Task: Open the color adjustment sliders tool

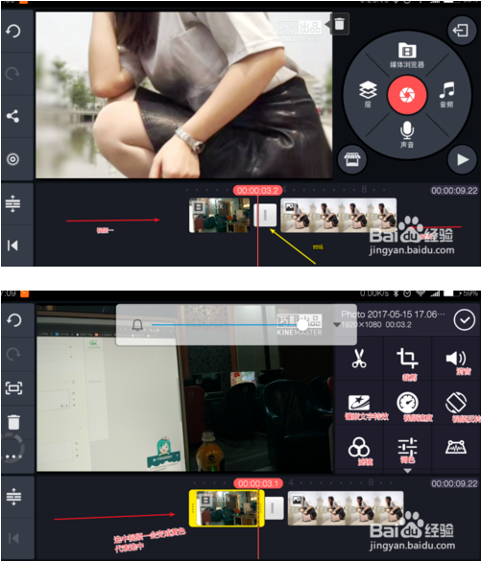Action: click(x=408, y=447)
